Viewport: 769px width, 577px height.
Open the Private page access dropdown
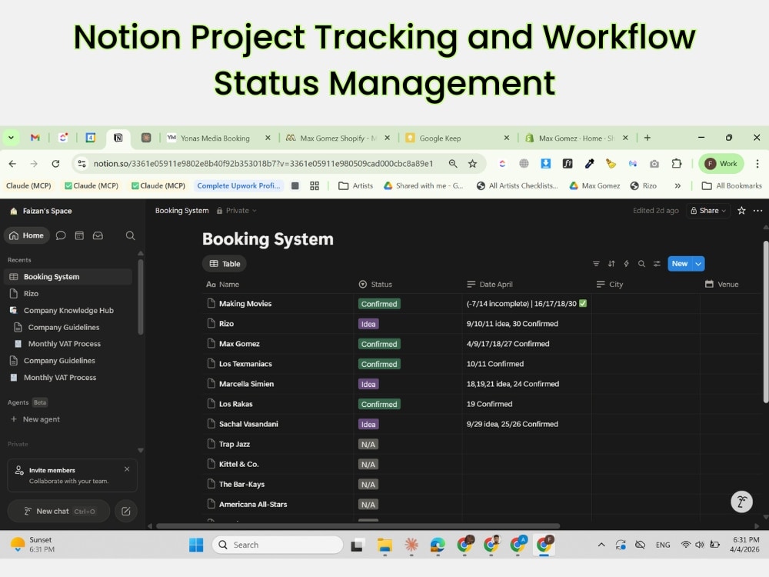coord(237,211)
